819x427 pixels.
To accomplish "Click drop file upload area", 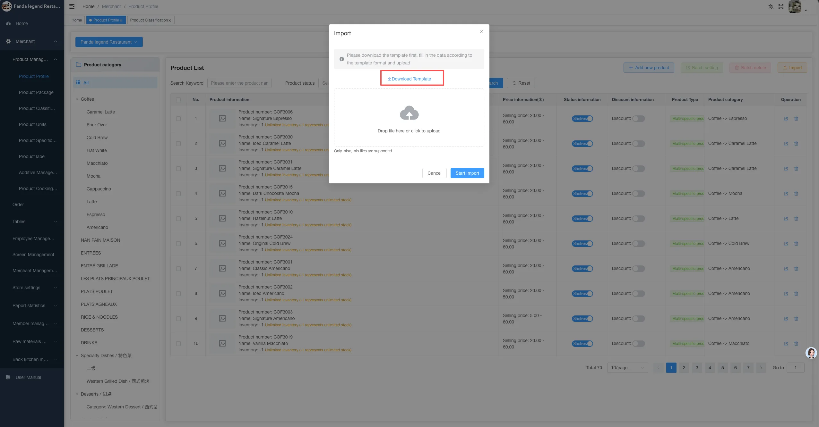I will (409, 118).
